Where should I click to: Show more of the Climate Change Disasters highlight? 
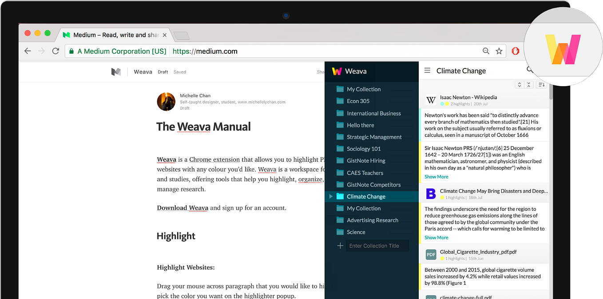point(436,237)
